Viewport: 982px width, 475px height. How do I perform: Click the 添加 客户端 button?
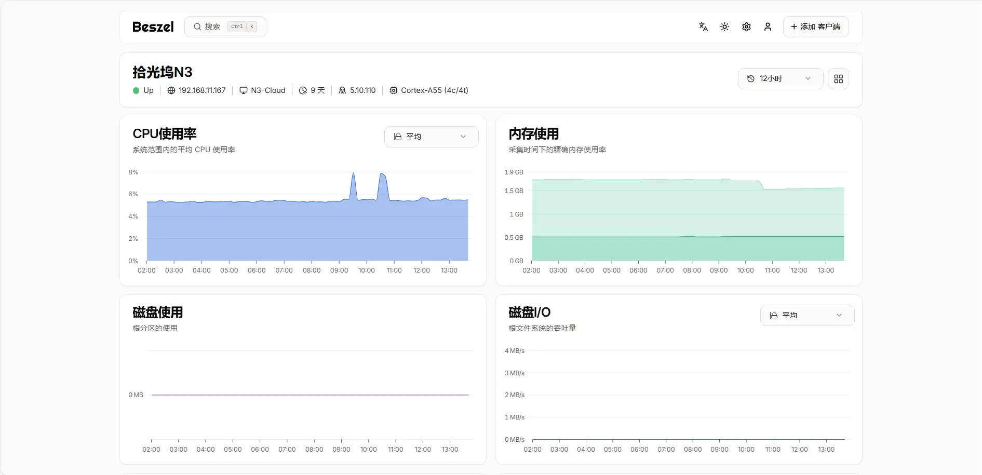pyautogui.click(x=815, y=26)
